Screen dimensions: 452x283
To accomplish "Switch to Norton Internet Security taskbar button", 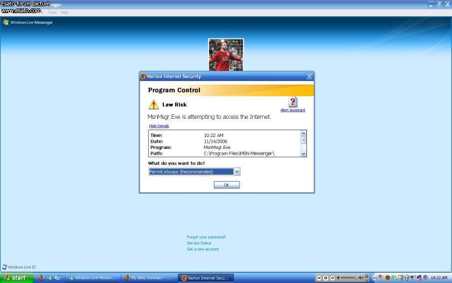I will coord(206,278).
